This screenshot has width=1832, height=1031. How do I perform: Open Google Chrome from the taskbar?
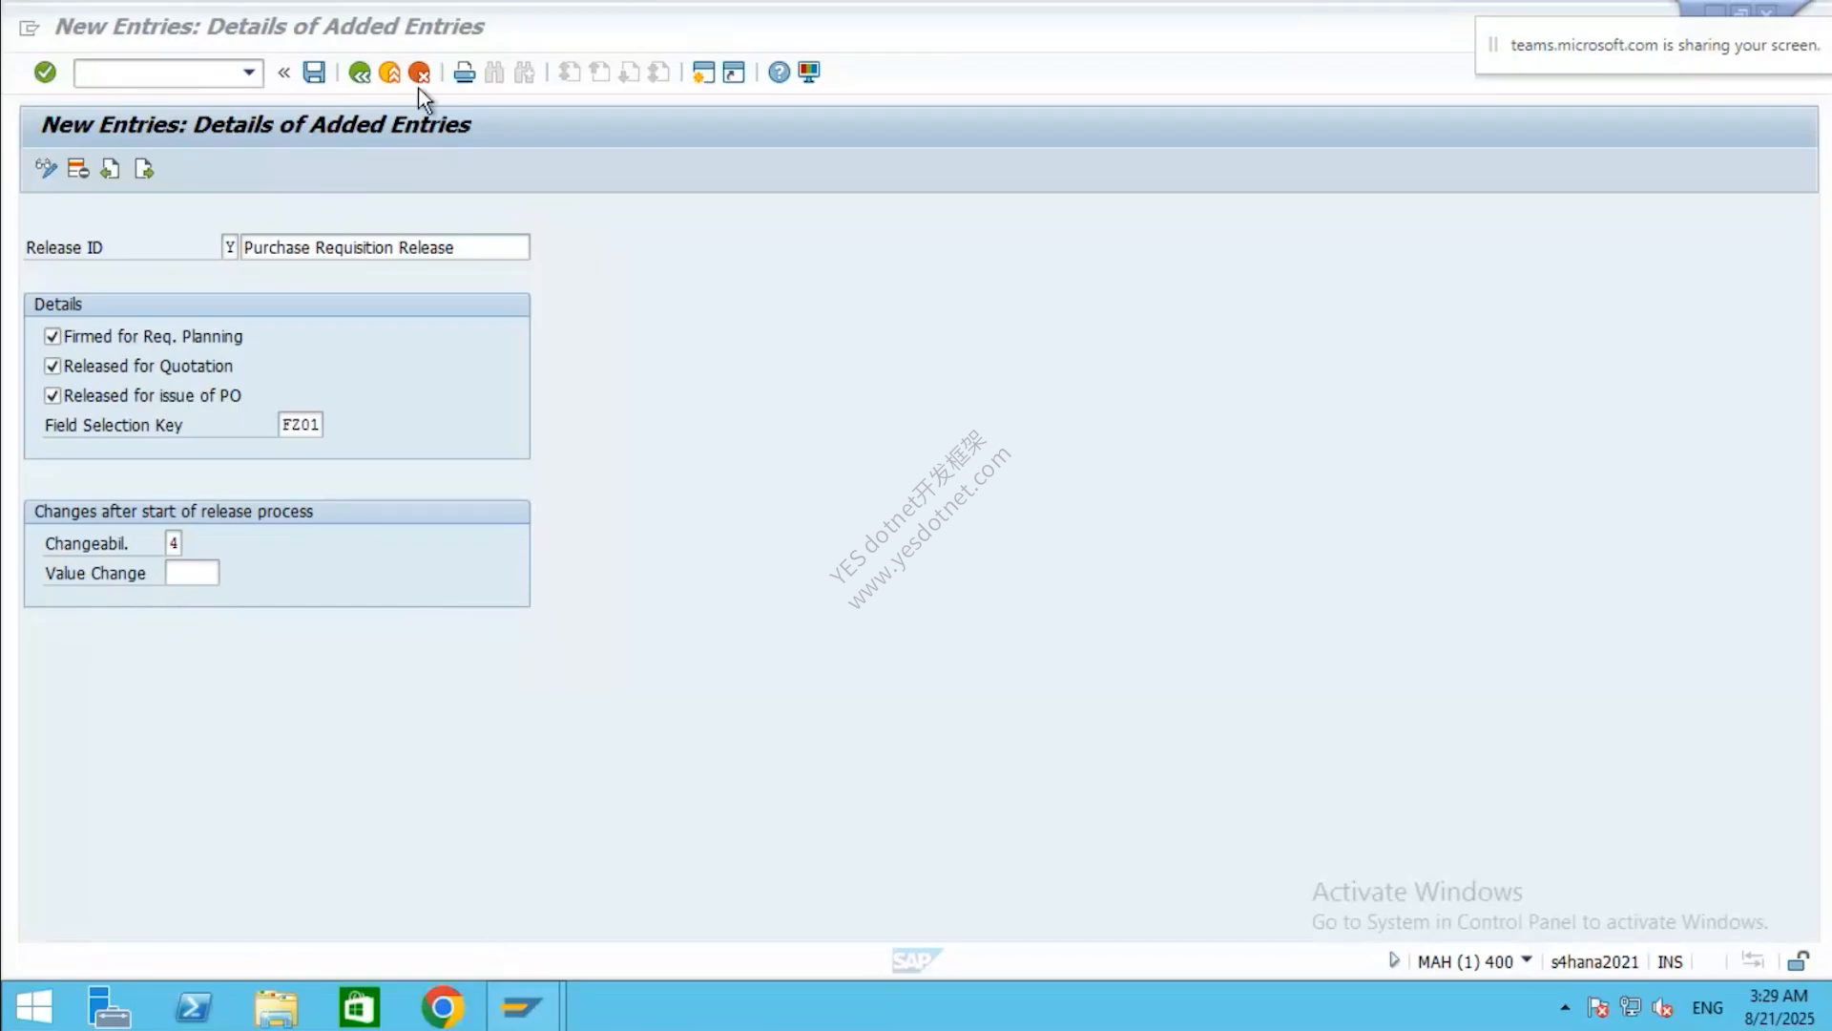coord(442,1007)
